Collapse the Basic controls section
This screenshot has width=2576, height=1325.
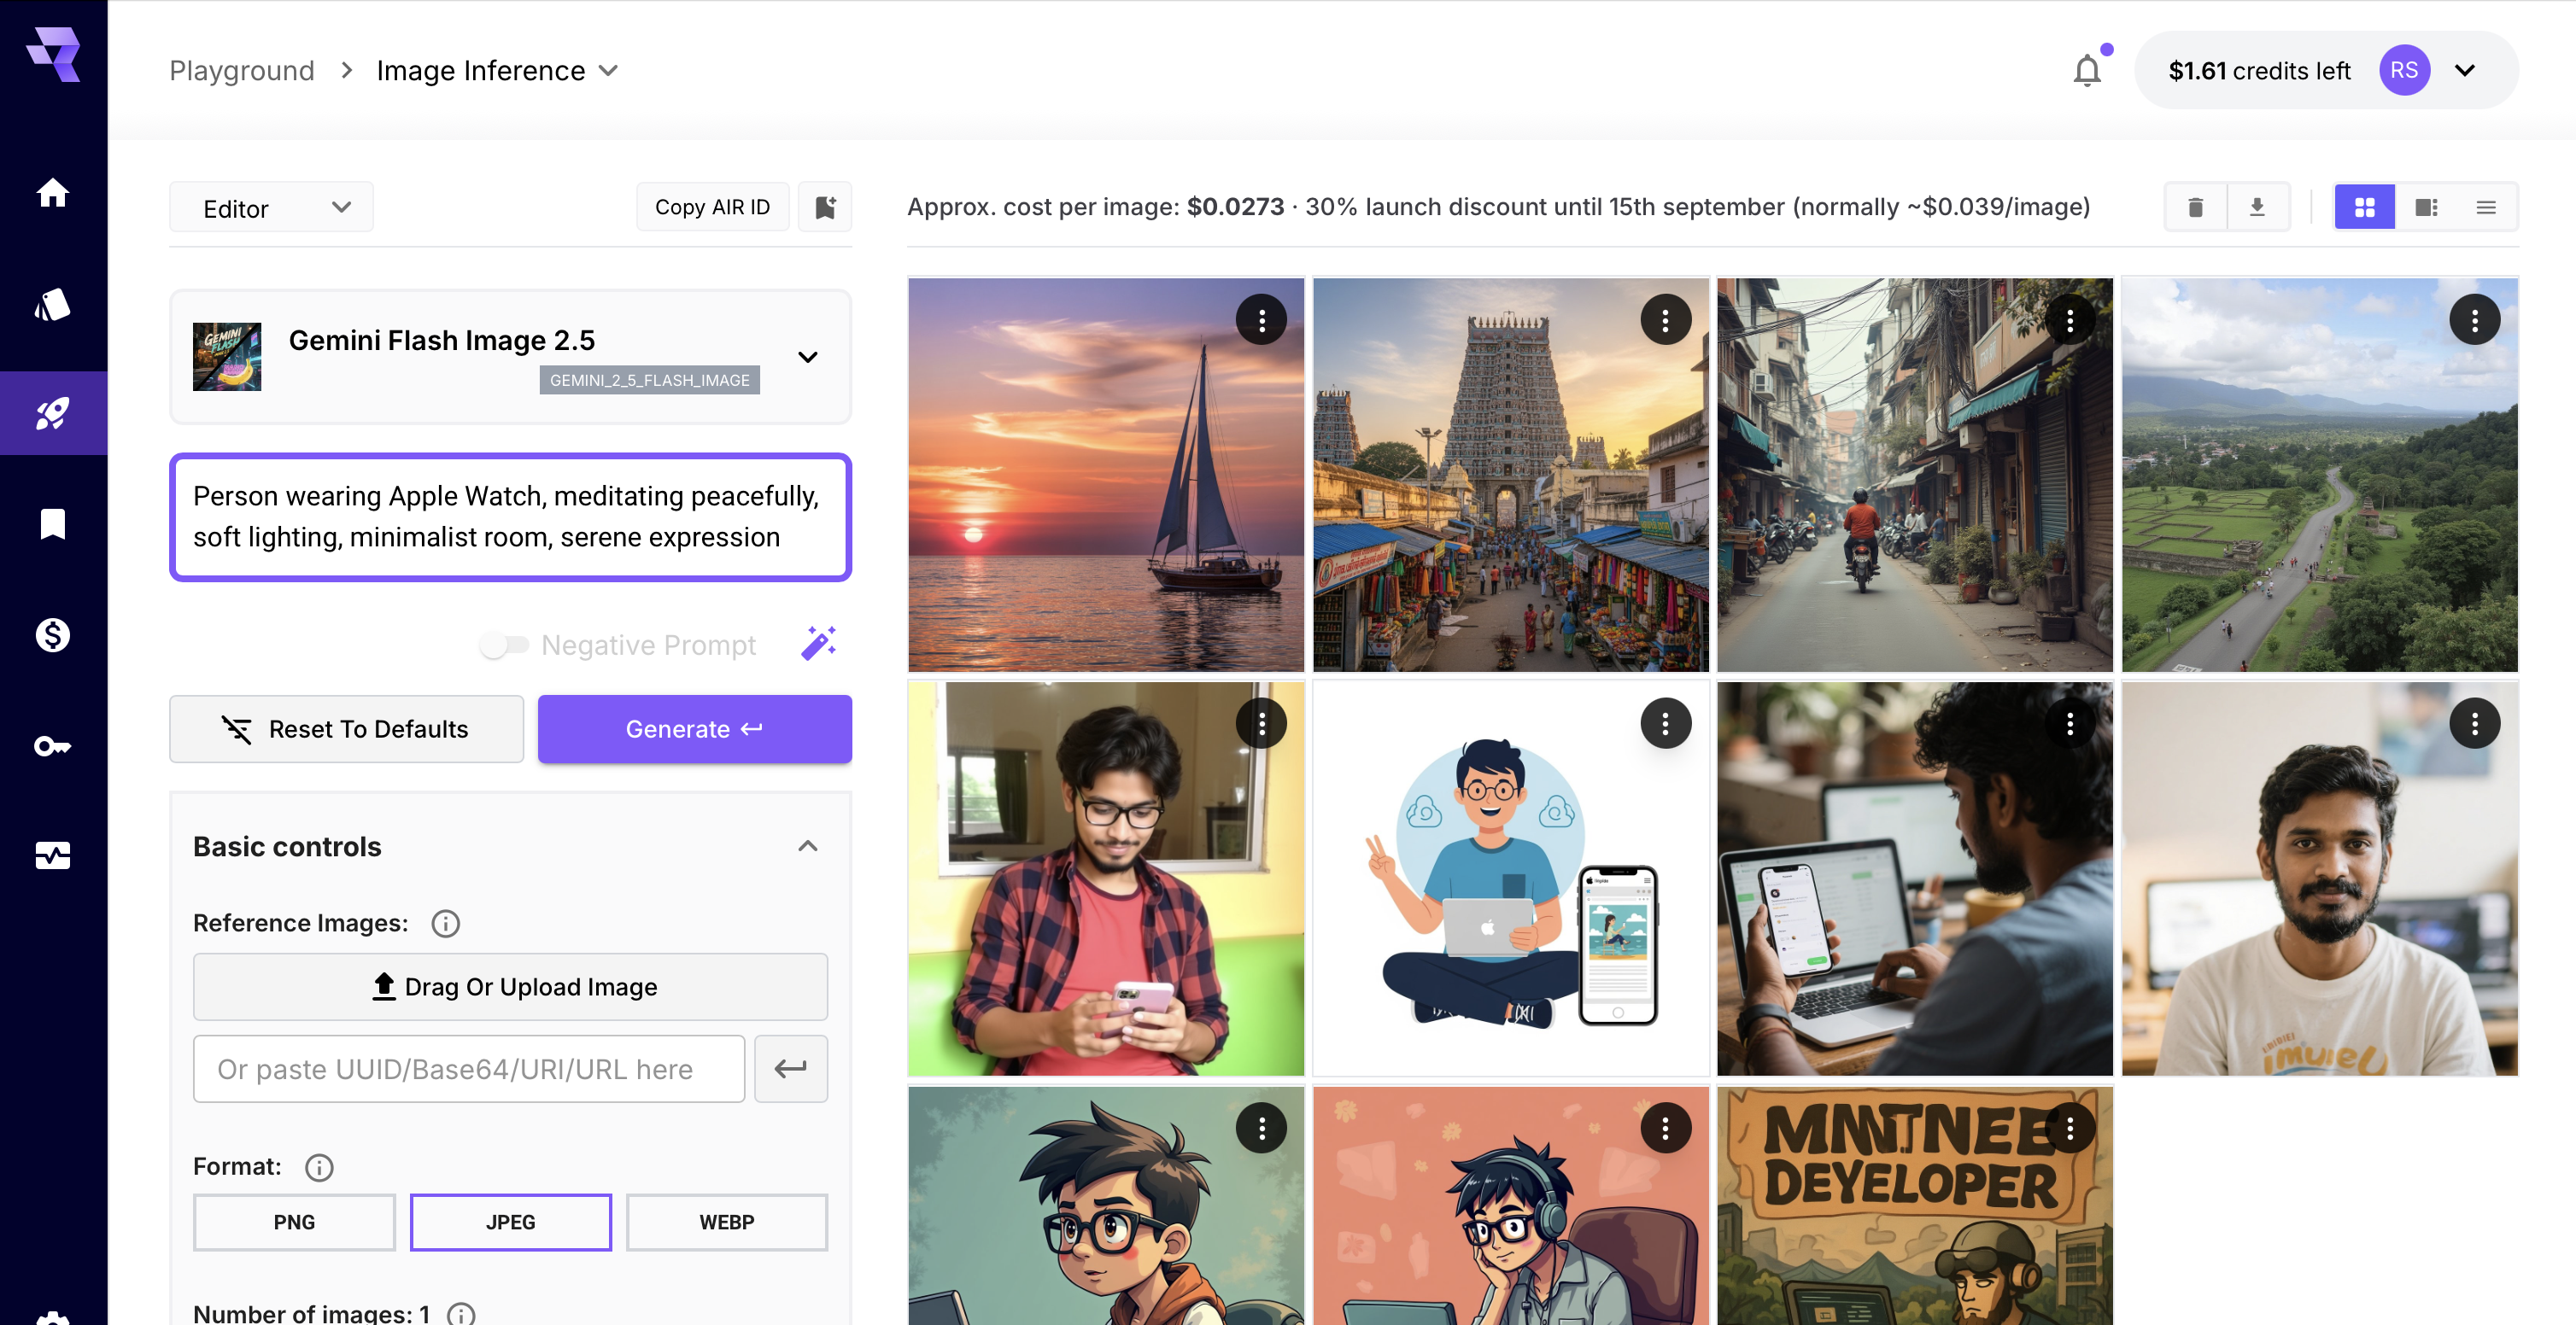(808, 846)
